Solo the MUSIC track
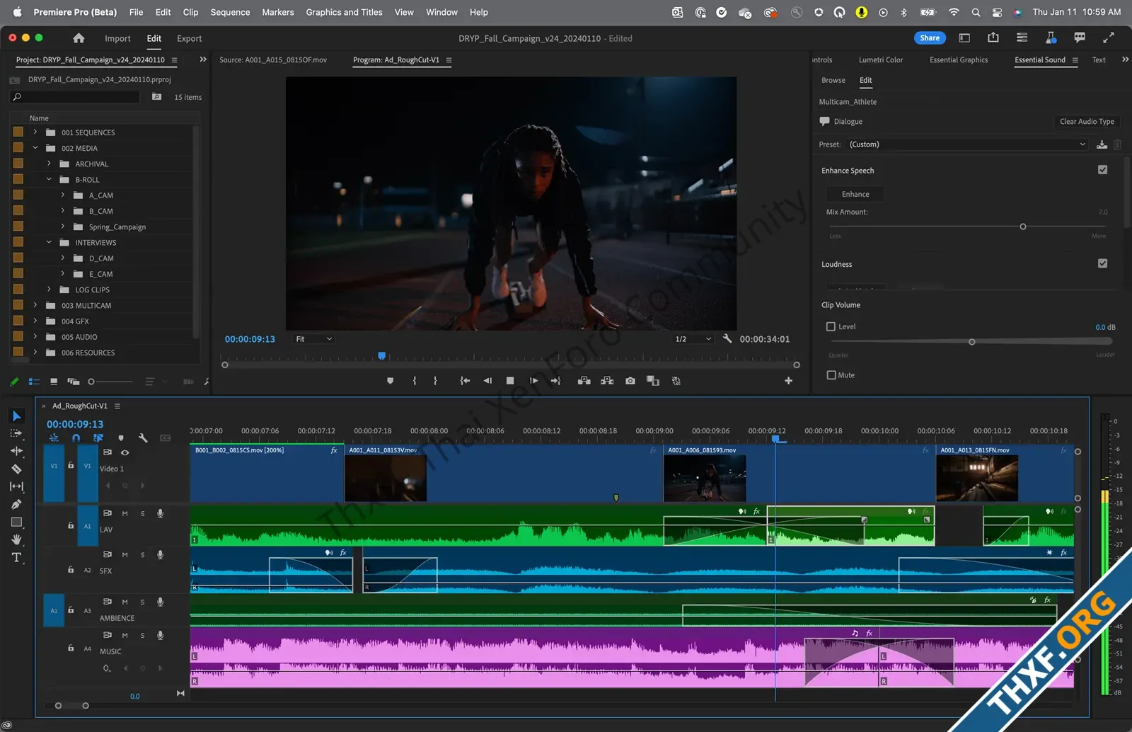Viewport: 1132px width, 732px height. tap(142, 636)
